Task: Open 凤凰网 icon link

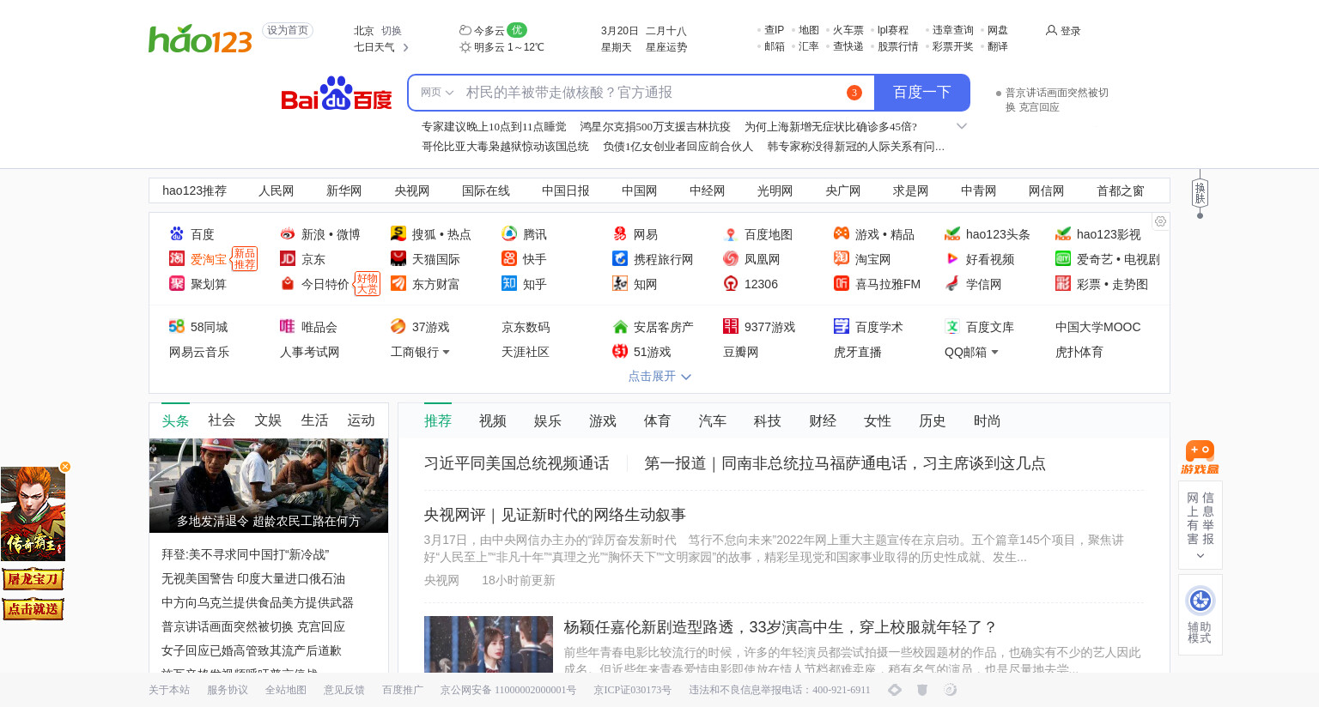Action: pyautogui.click(x=731, y=258)
